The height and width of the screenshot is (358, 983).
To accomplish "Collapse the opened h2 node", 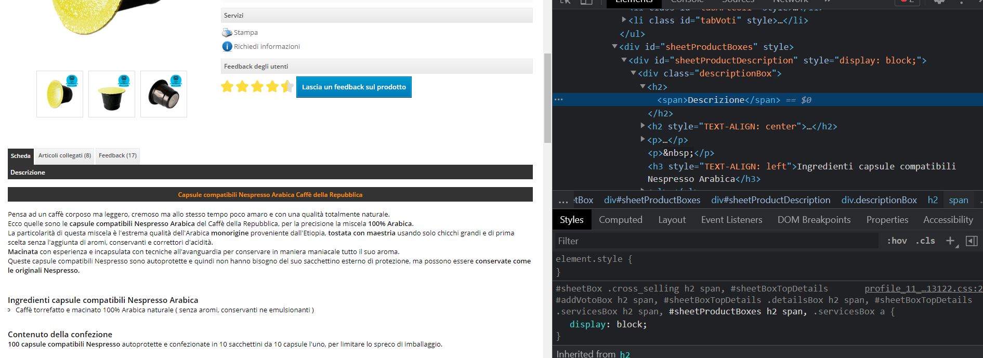I will click(x=643, y=86).
